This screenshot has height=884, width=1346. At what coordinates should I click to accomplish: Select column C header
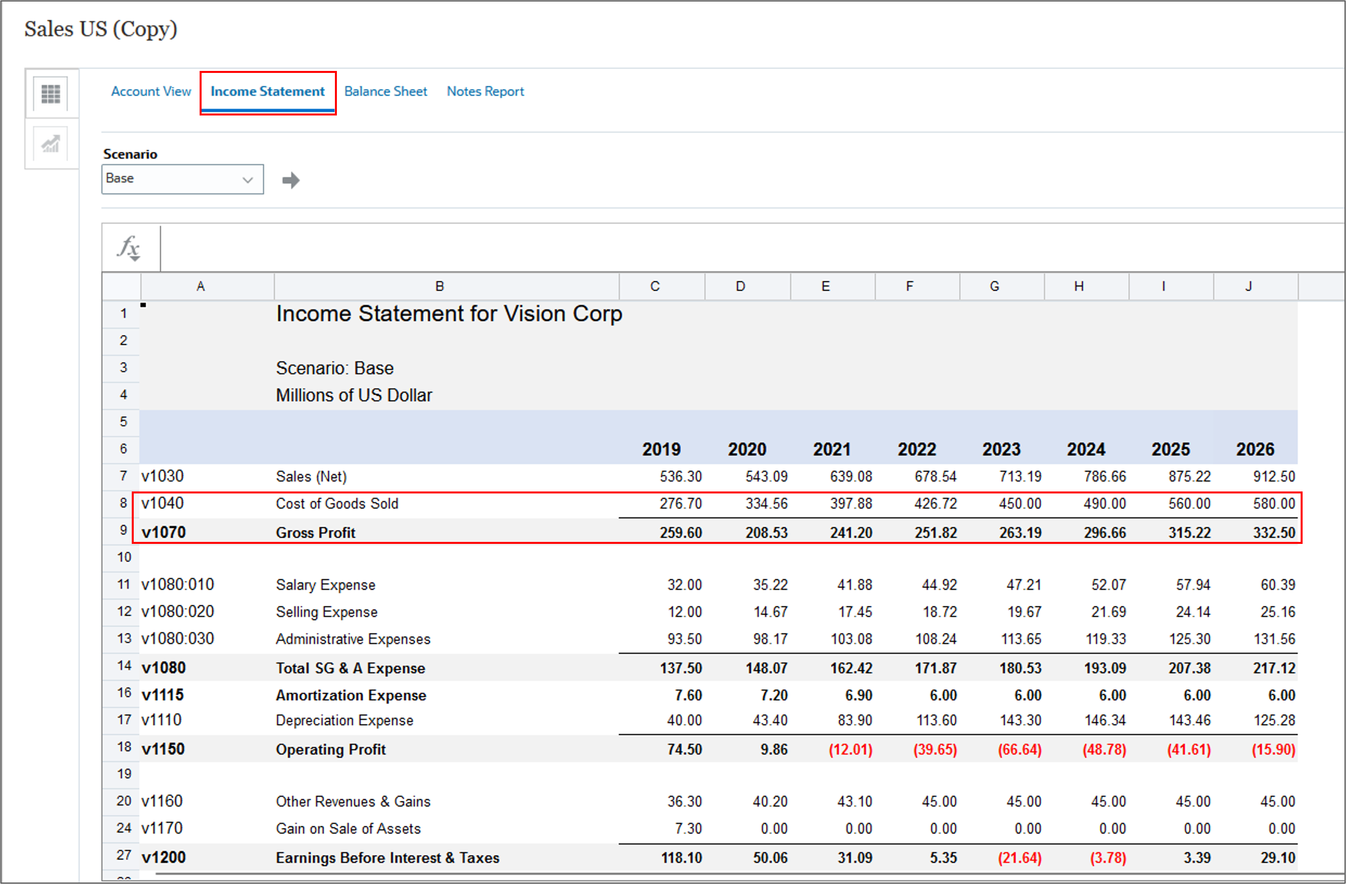655,287
